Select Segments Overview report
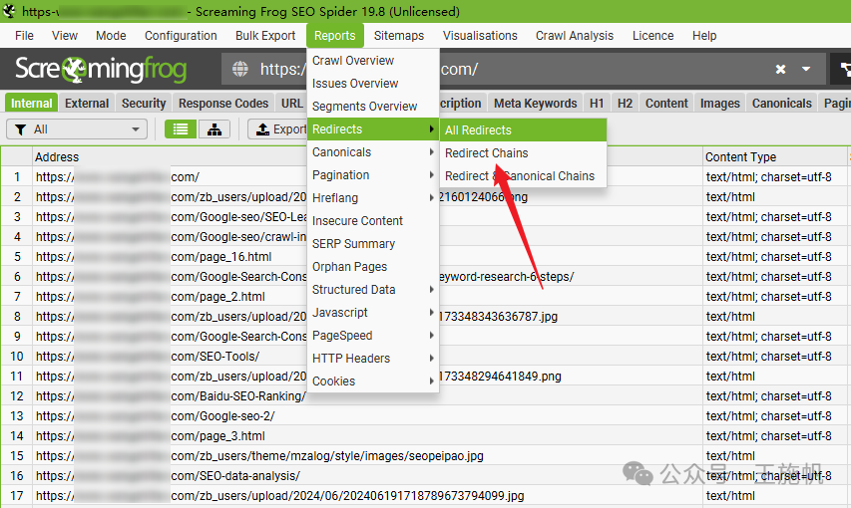The height and width of the screenshot is (508, 851). coord(373,107)
